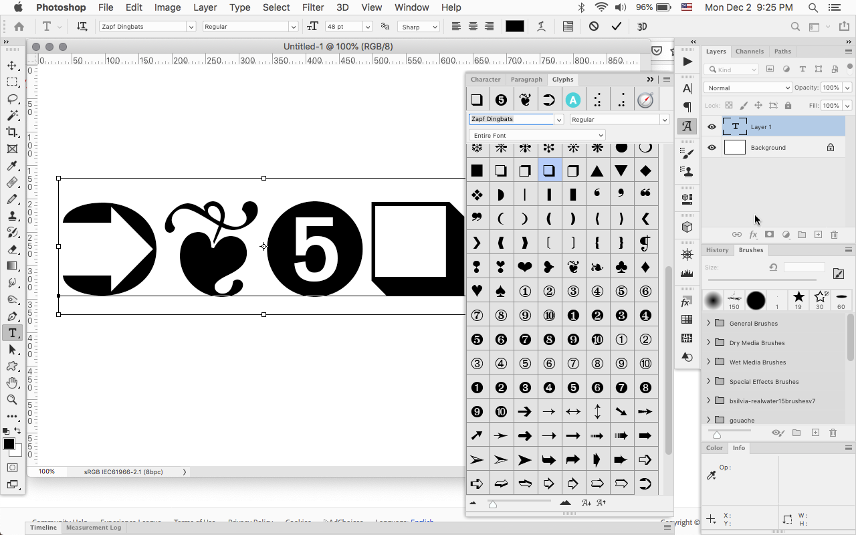Toggle the Character and Paragraph panels button
The height and width of the screenshot is (535, 856).
click(x=568, y=27)
